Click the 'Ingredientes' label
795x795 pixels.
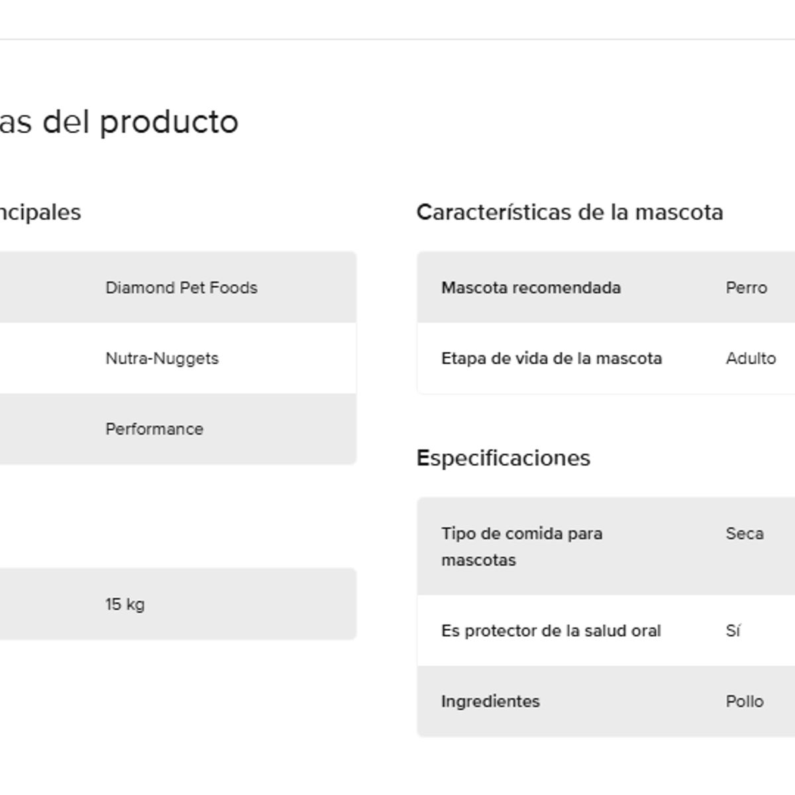click(490, 702)
